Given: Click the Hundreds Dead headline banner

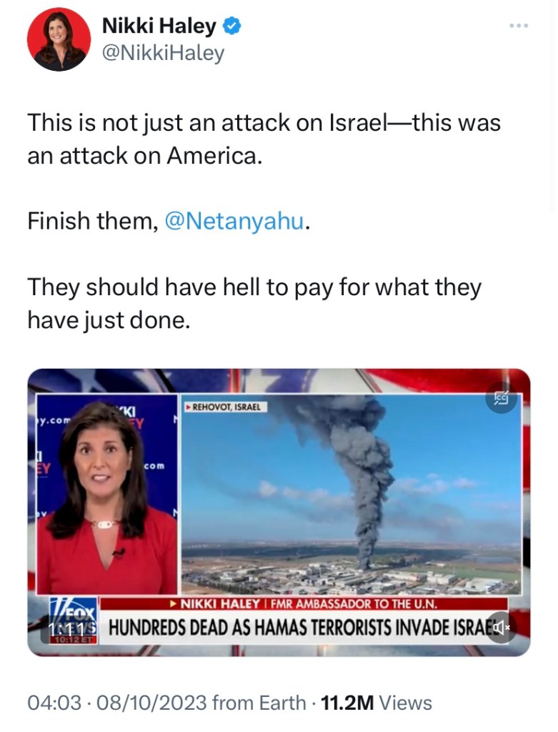Looking at the screenshot, I should (x=304, y=627).
